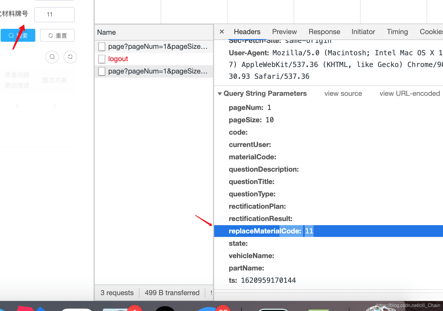Open the Timing tab
Viewport: 443px width, 311px height.
397,32
